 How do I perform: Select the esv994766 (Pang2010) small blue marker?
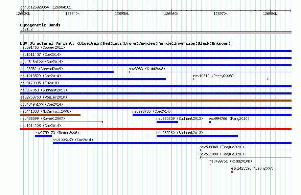pos(210,122)
